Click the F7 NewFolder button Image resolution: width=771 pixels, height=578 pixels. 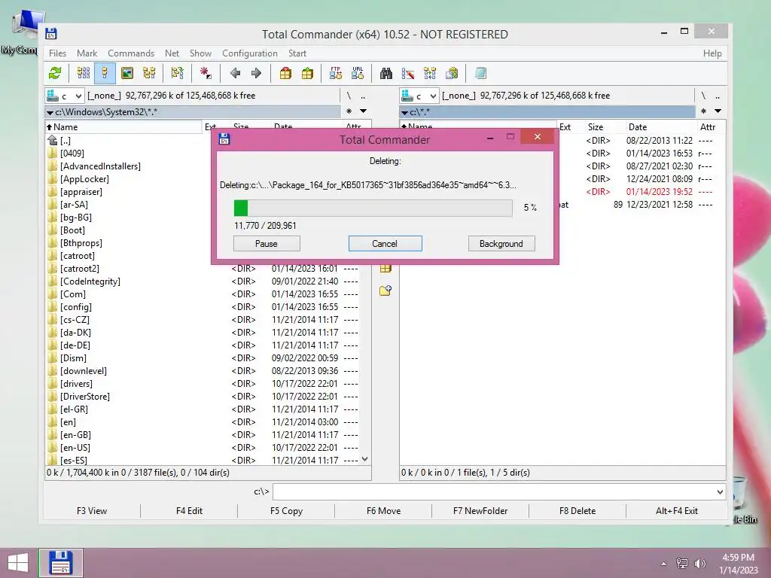[480, 511]
